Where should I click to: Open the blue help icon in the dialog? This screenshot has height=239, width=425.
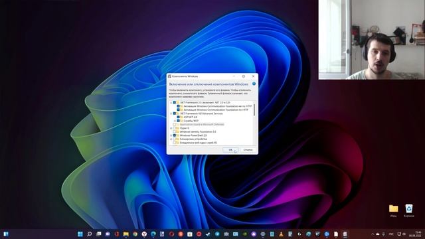(x=254, y=84)
